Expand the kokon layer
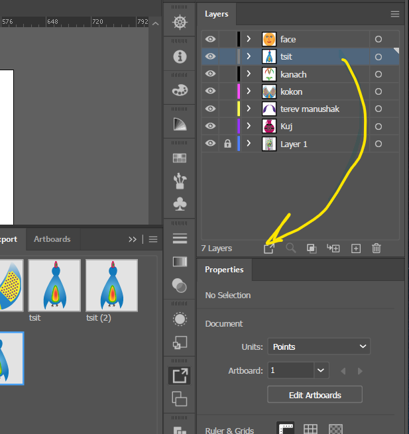 tap(249, 91)
